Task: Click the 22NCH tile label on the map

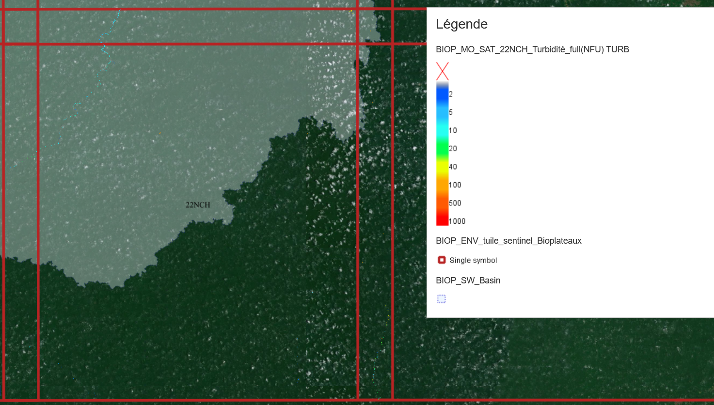Action: click(x=198, y=205)
